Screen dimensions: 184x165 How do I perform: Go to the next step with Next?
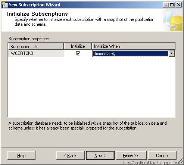100,156
